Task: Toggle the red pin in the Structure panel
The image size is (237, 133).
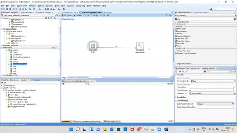Action: pyautogui.click(x=2, y=83)
